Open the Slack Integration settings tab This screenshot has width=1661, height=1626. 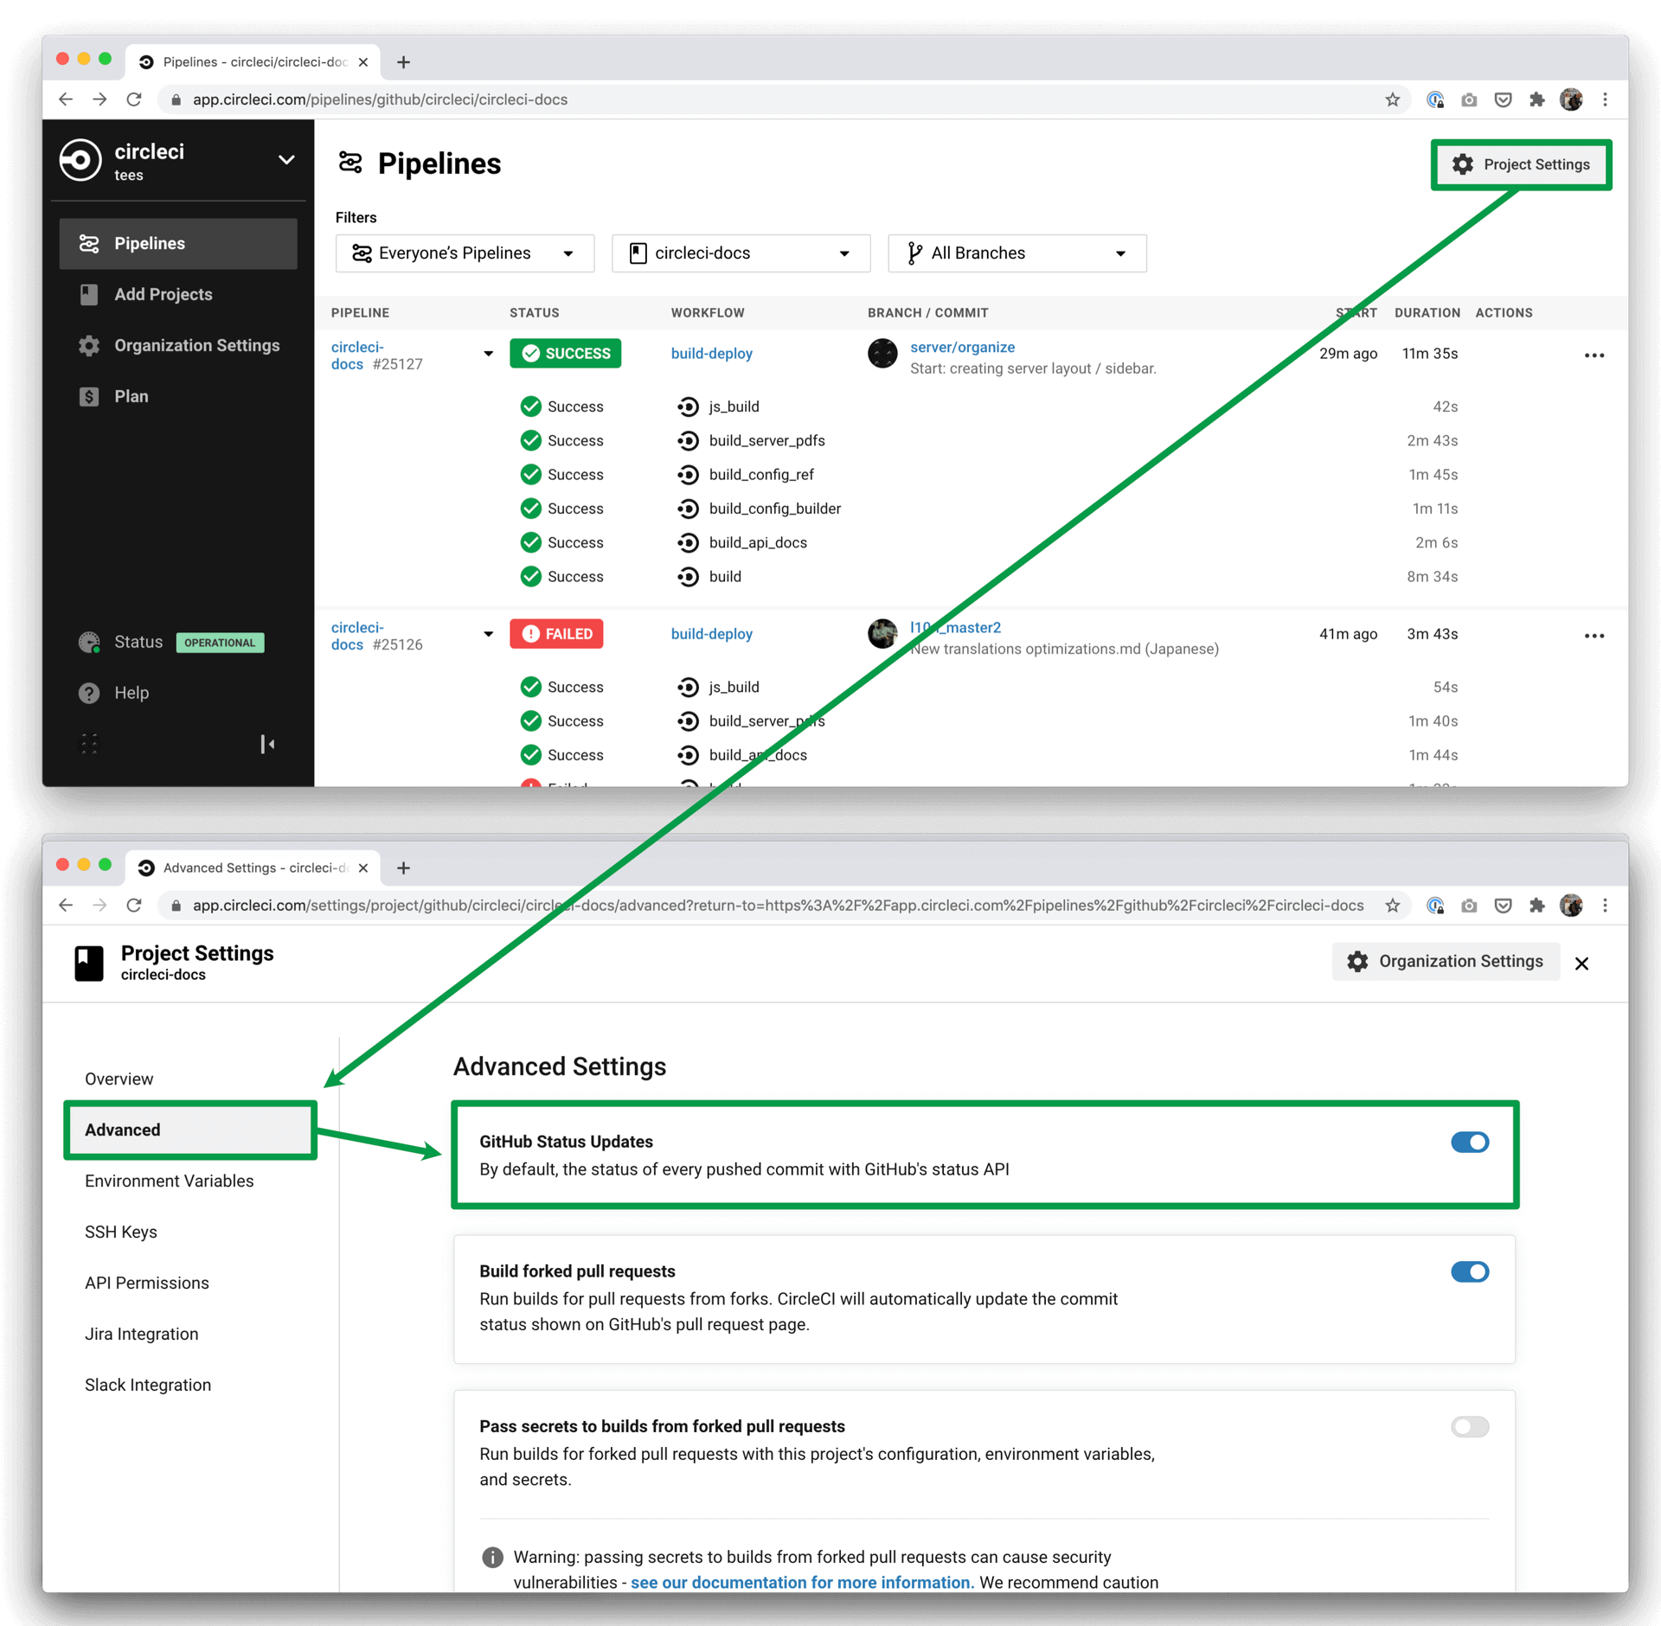[x=147, y=1386]
